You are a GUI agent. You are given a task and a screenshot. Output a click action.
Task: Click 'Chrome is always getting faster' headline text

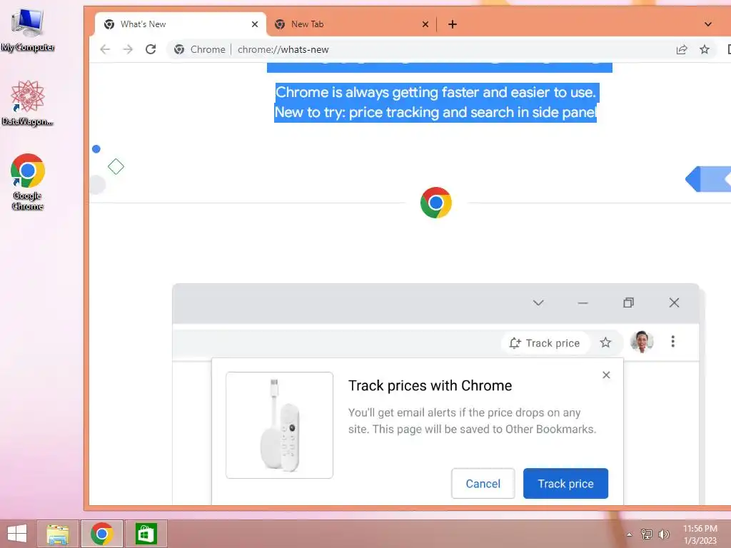tap(436, 92)
